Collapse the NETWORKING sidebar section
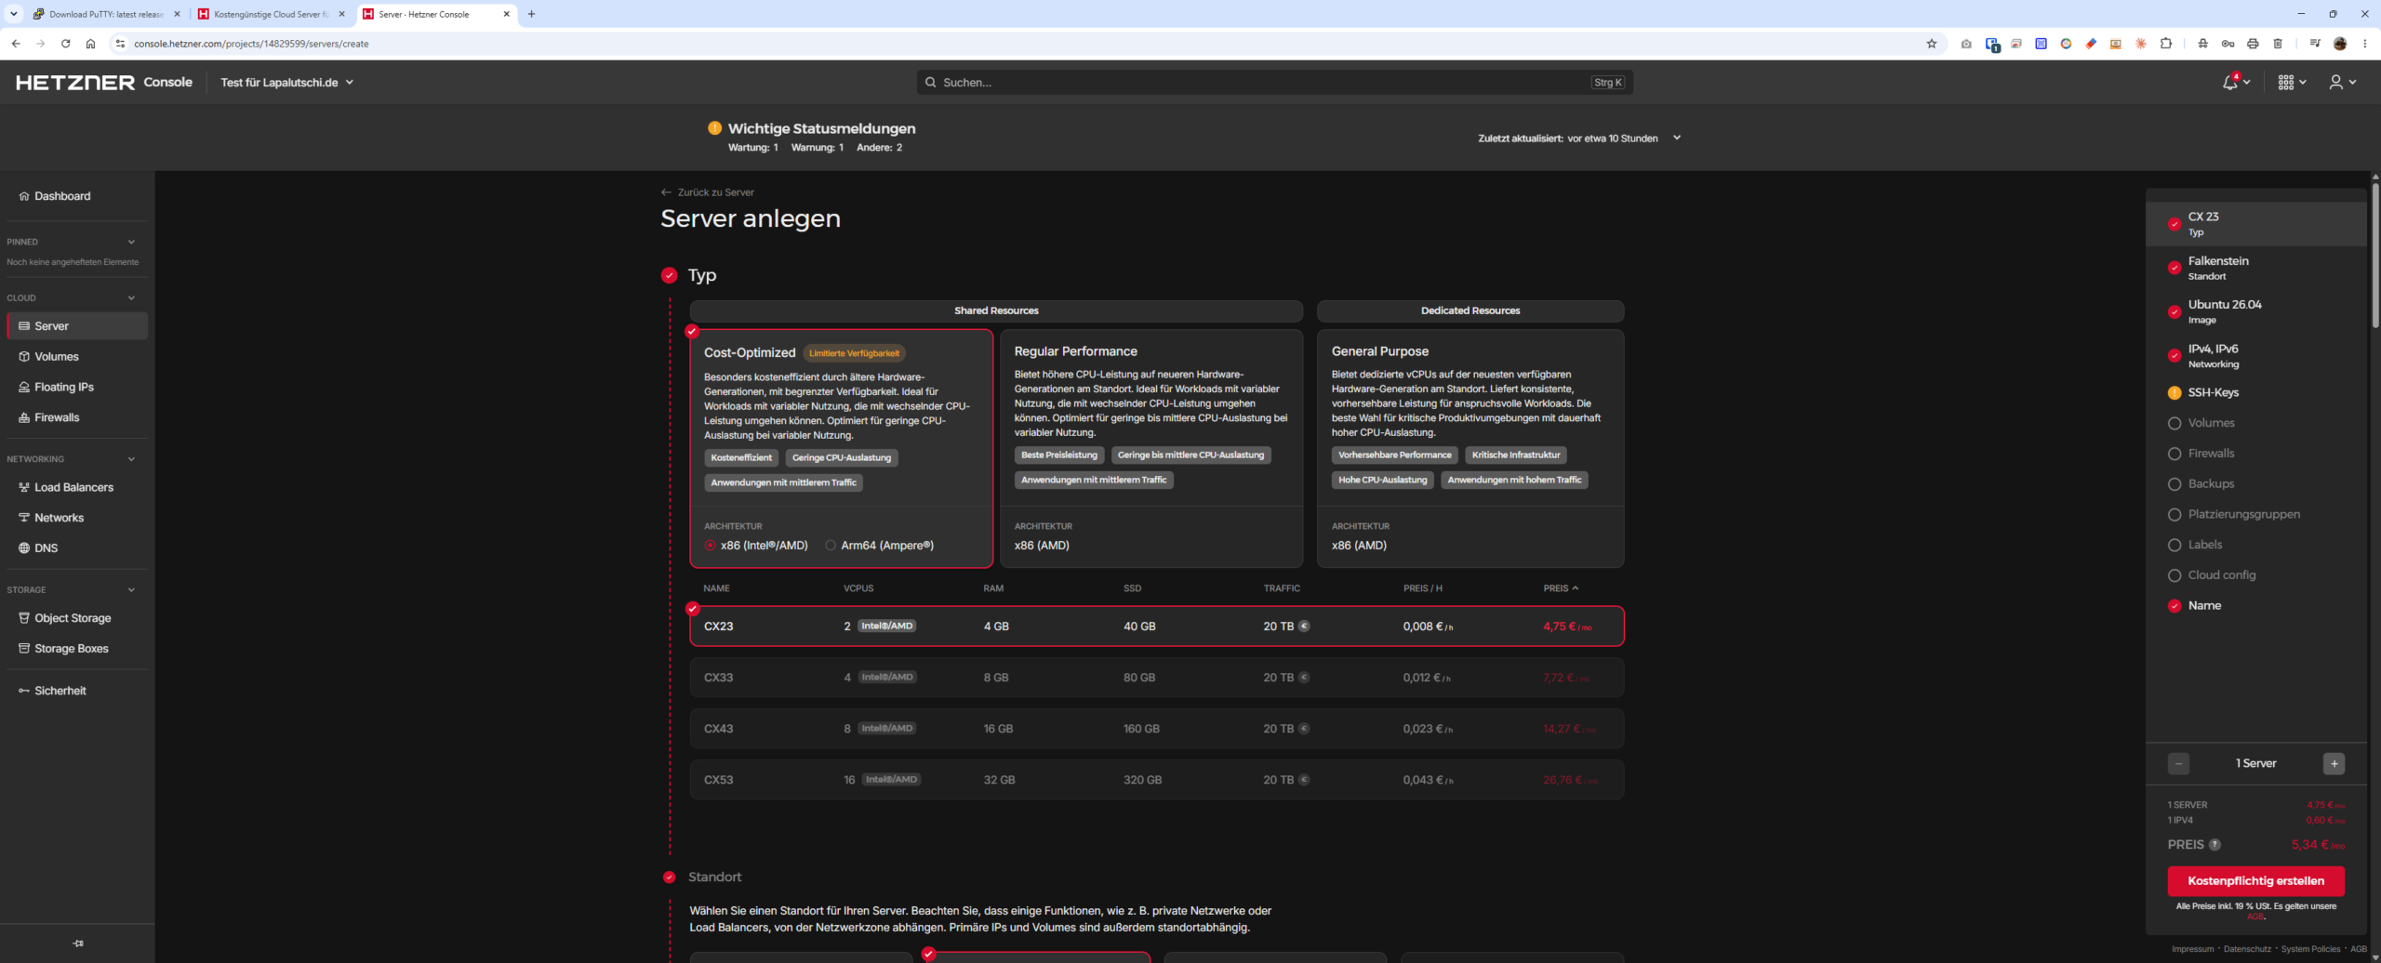 [131, 459]
